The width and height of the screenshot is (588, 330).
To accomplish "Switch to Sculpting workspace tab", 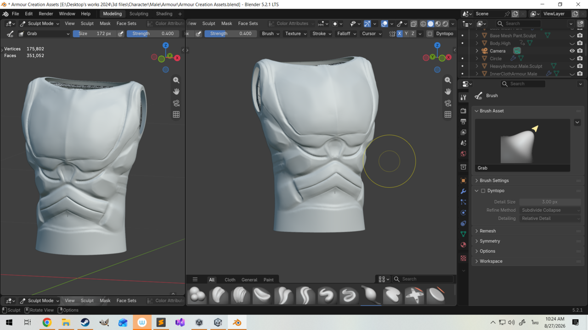I will pyautogui.click(x=139, y=14).
